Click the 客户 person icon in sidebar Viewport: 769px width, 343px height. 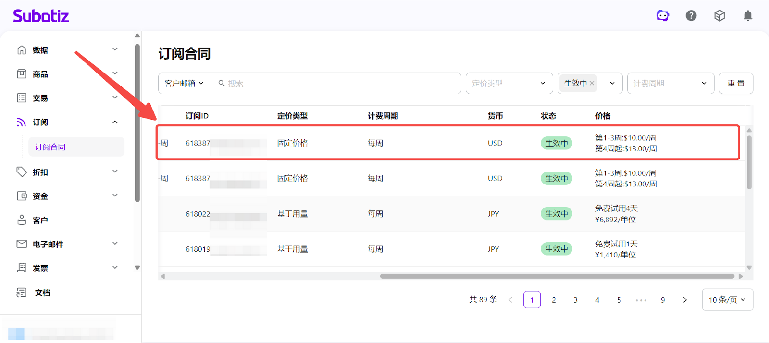point(22,220)
